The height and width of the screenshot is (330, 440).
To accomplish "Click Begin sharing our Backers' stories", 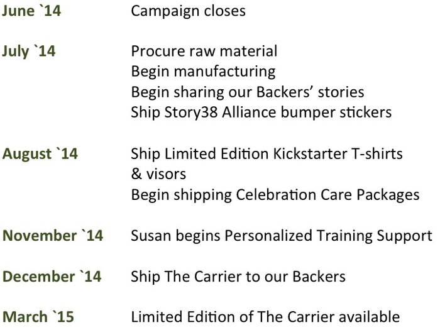I will (248, 92).
